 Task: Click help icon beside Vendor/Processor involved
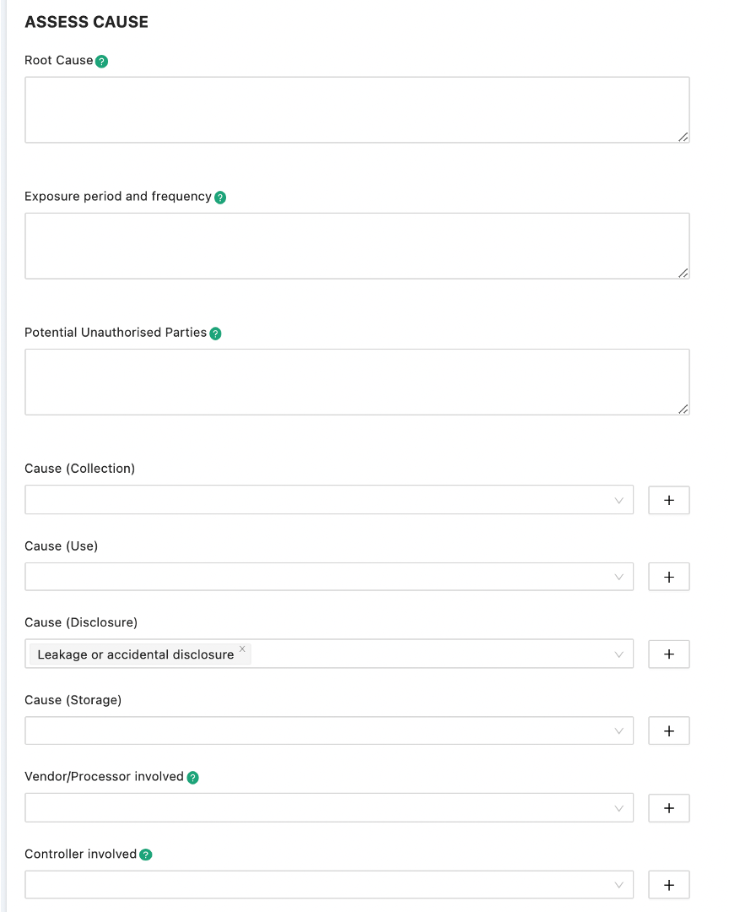tap(192, 778)
